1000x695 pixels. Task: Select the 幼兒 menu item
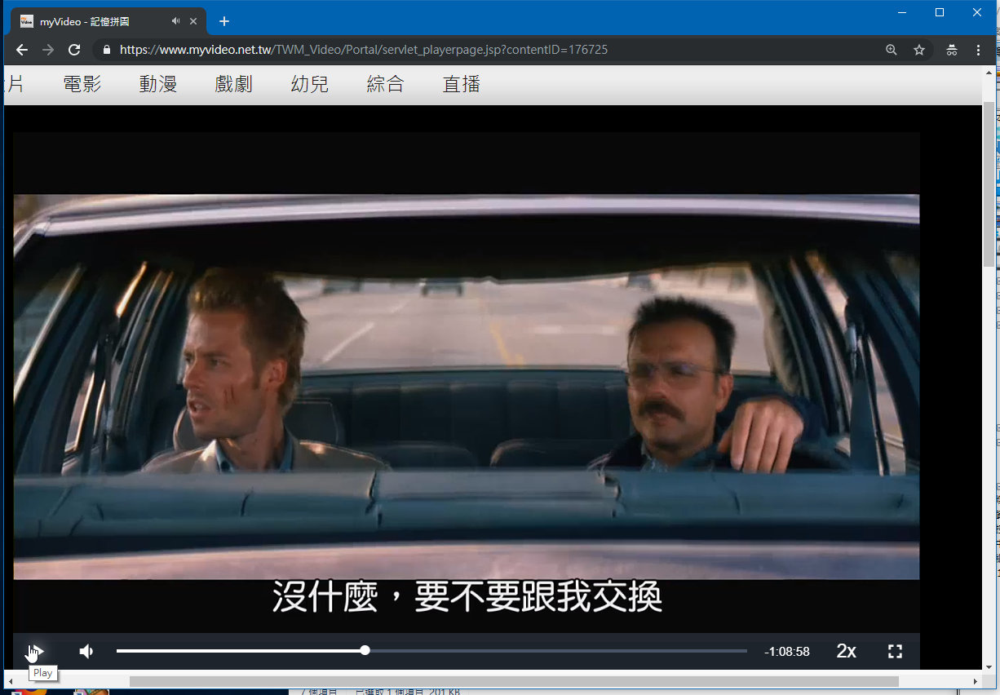(x=310, y=84)
